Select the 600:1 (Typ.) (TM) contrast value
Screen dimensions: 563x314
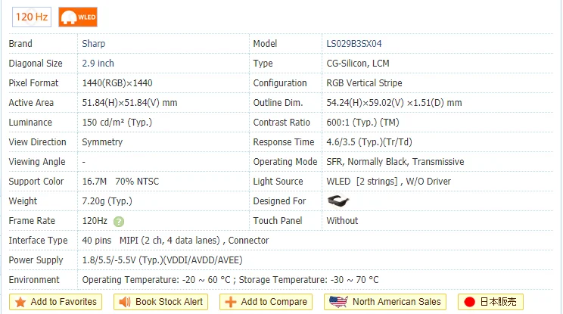(362, 123)
